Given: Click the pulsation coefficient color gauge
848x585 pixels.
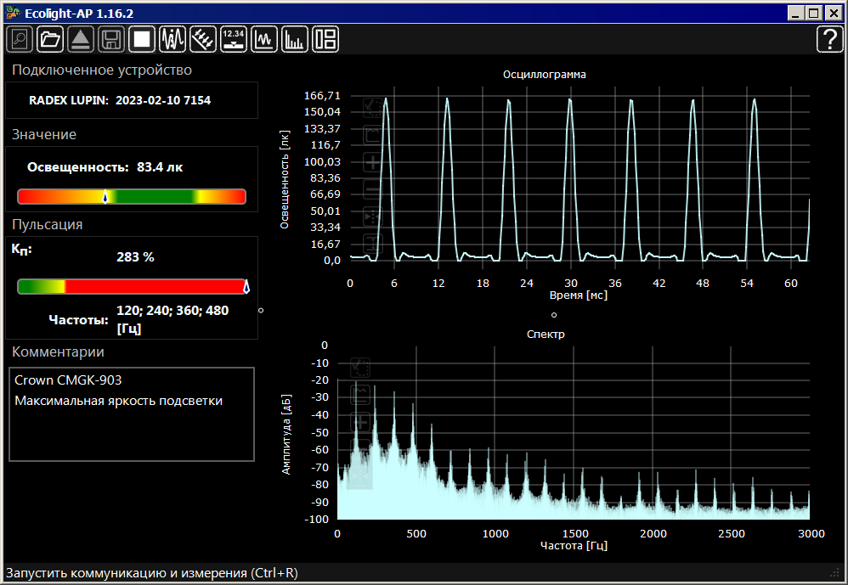Looking at the screenshot, I should [x=132, y=286].
